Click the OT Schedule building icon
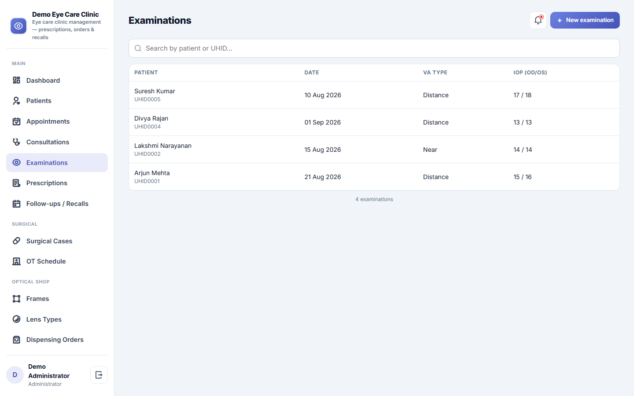 coord(17,261)
